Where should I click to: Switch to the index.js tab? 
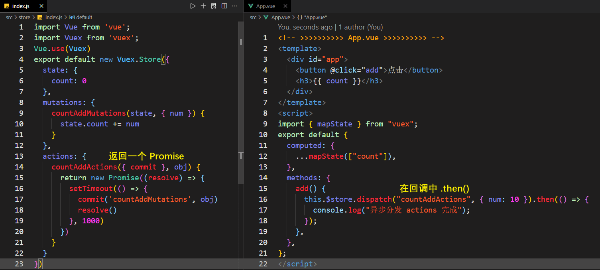click(24, 6)
